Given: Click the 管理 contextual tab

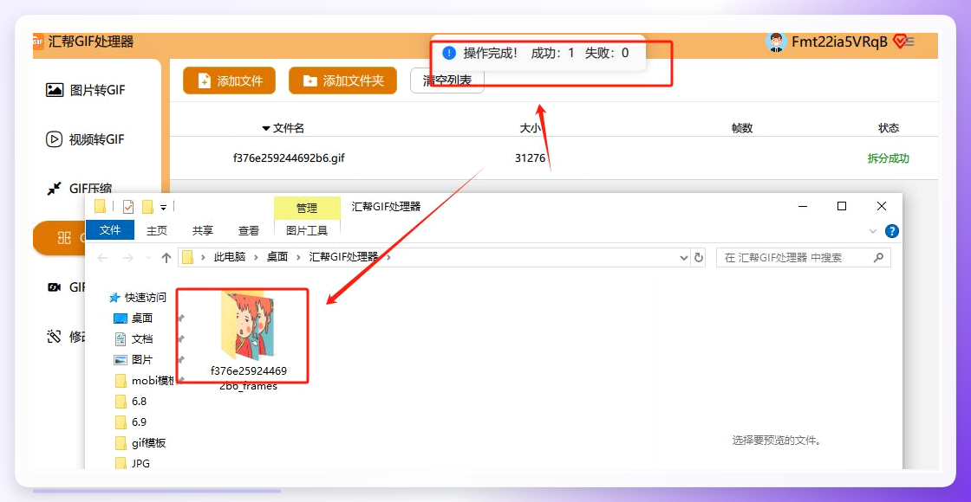Looking at the screenshot, I should coord(307,209).
